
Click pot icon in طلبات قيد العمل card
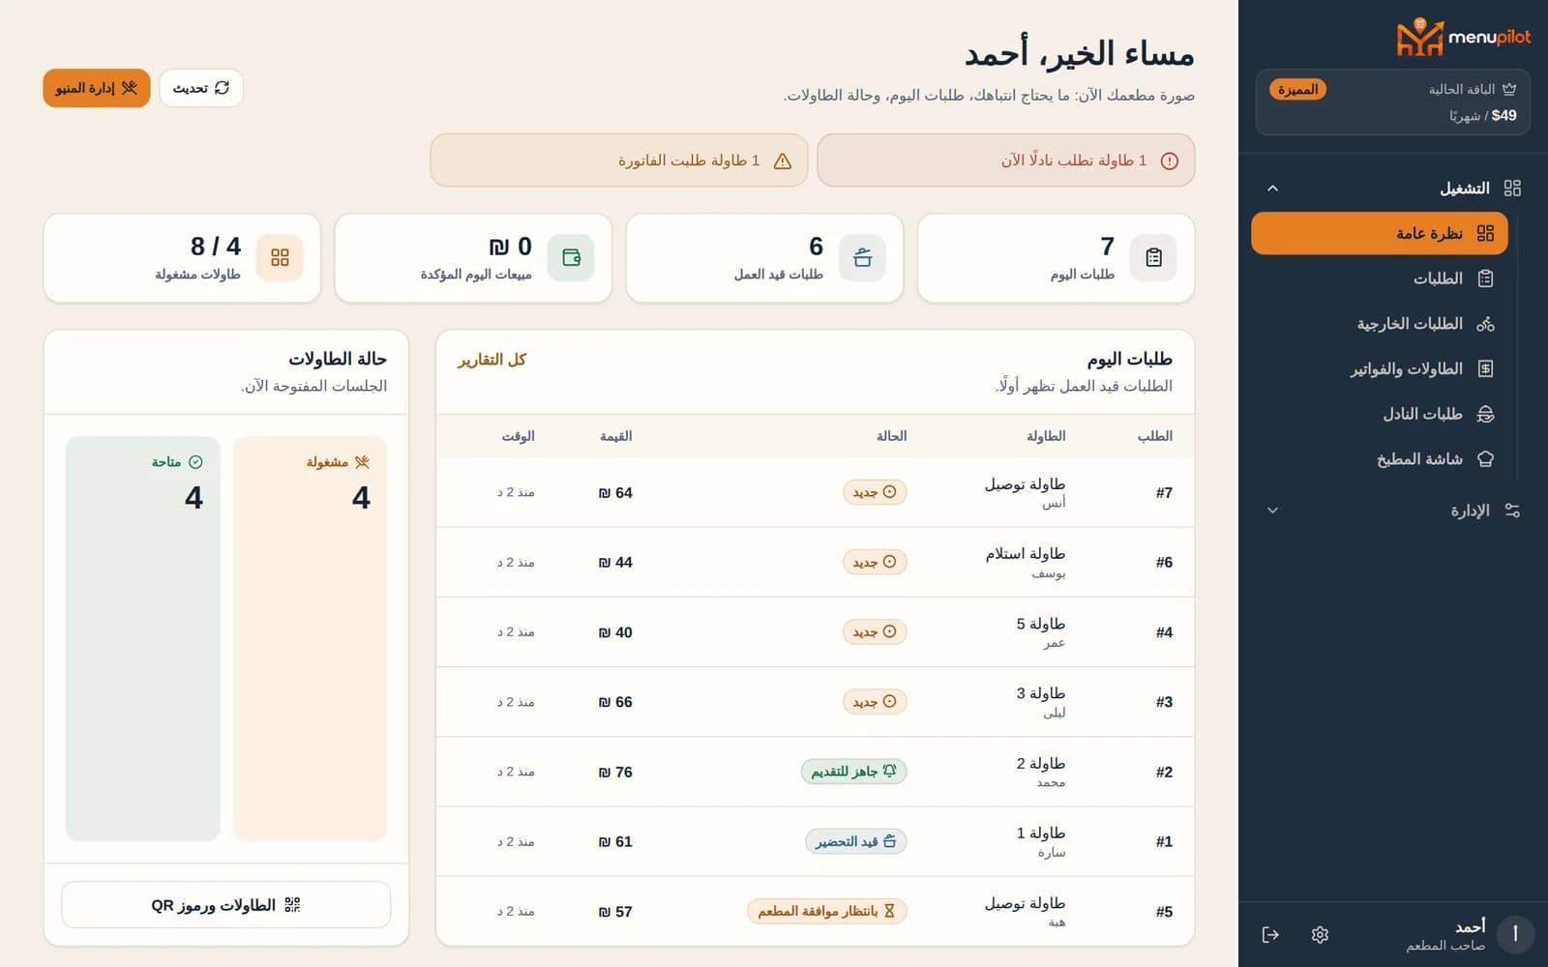tap(862, 257)
